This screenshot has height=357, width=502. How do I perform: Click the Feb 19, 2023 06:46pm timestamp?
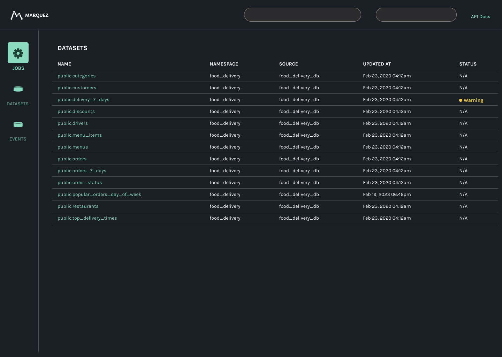(x=387, y=195)
